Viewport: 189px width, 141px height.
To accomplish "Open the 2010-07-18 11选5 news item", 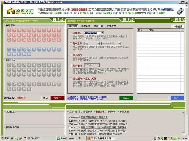I will (x=103, y=127).
